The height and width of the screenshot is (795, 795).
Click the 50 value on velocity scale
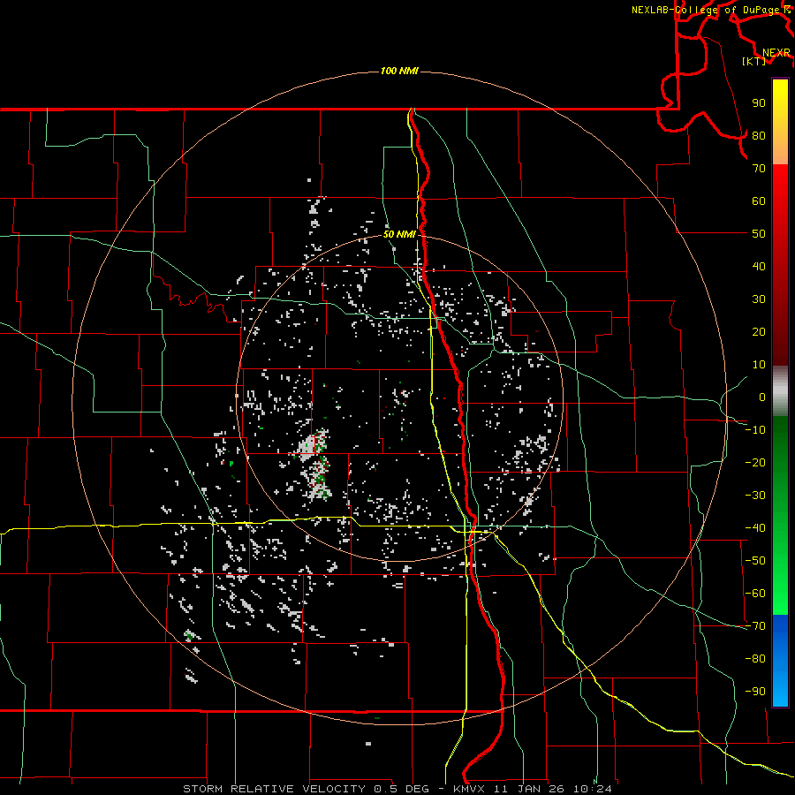pos(759,234)
